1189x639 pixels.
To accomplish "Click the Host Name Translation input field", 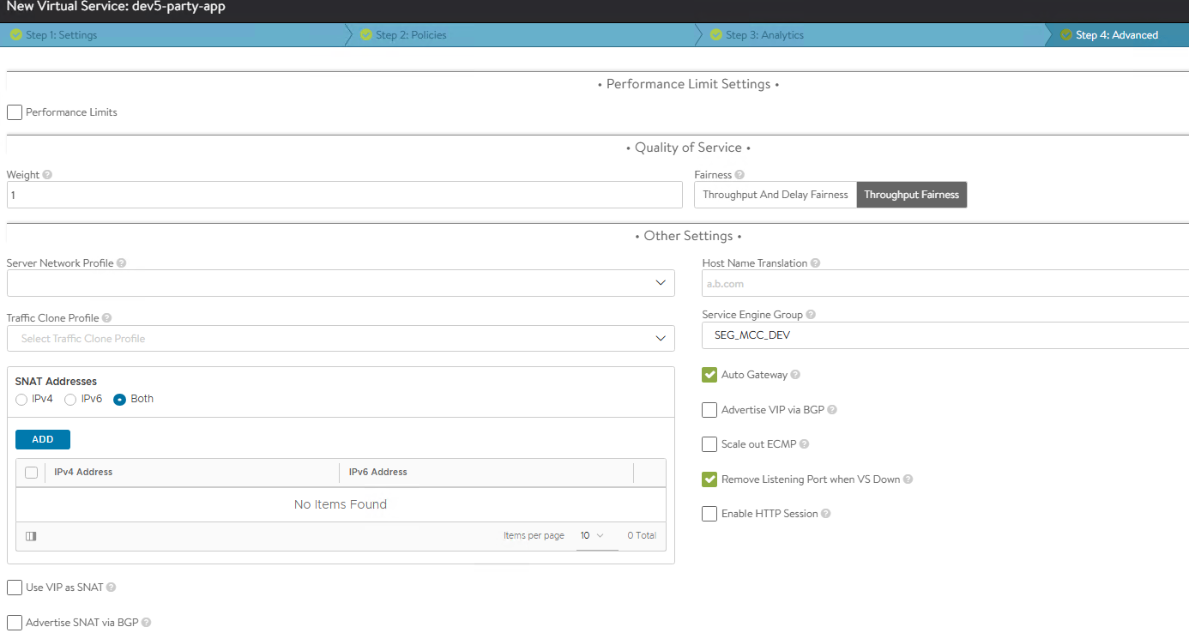I will pyautogui.click(x=944, y=283).
